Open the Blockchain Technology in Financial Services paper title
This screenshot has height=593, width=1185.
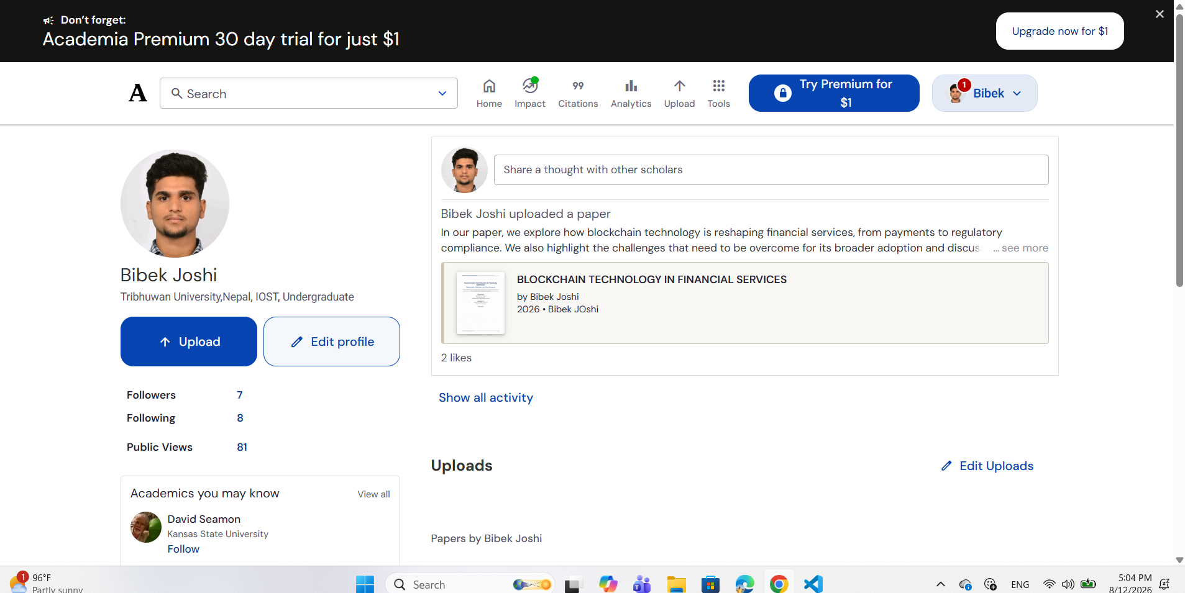(x=652, y=279)
